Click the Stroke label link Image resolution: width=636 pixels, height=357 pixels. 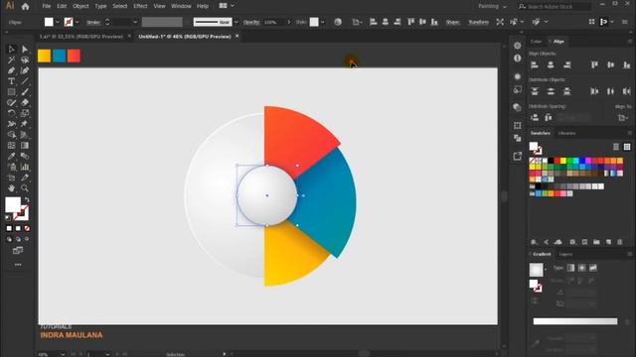click(x=93, y=22)
